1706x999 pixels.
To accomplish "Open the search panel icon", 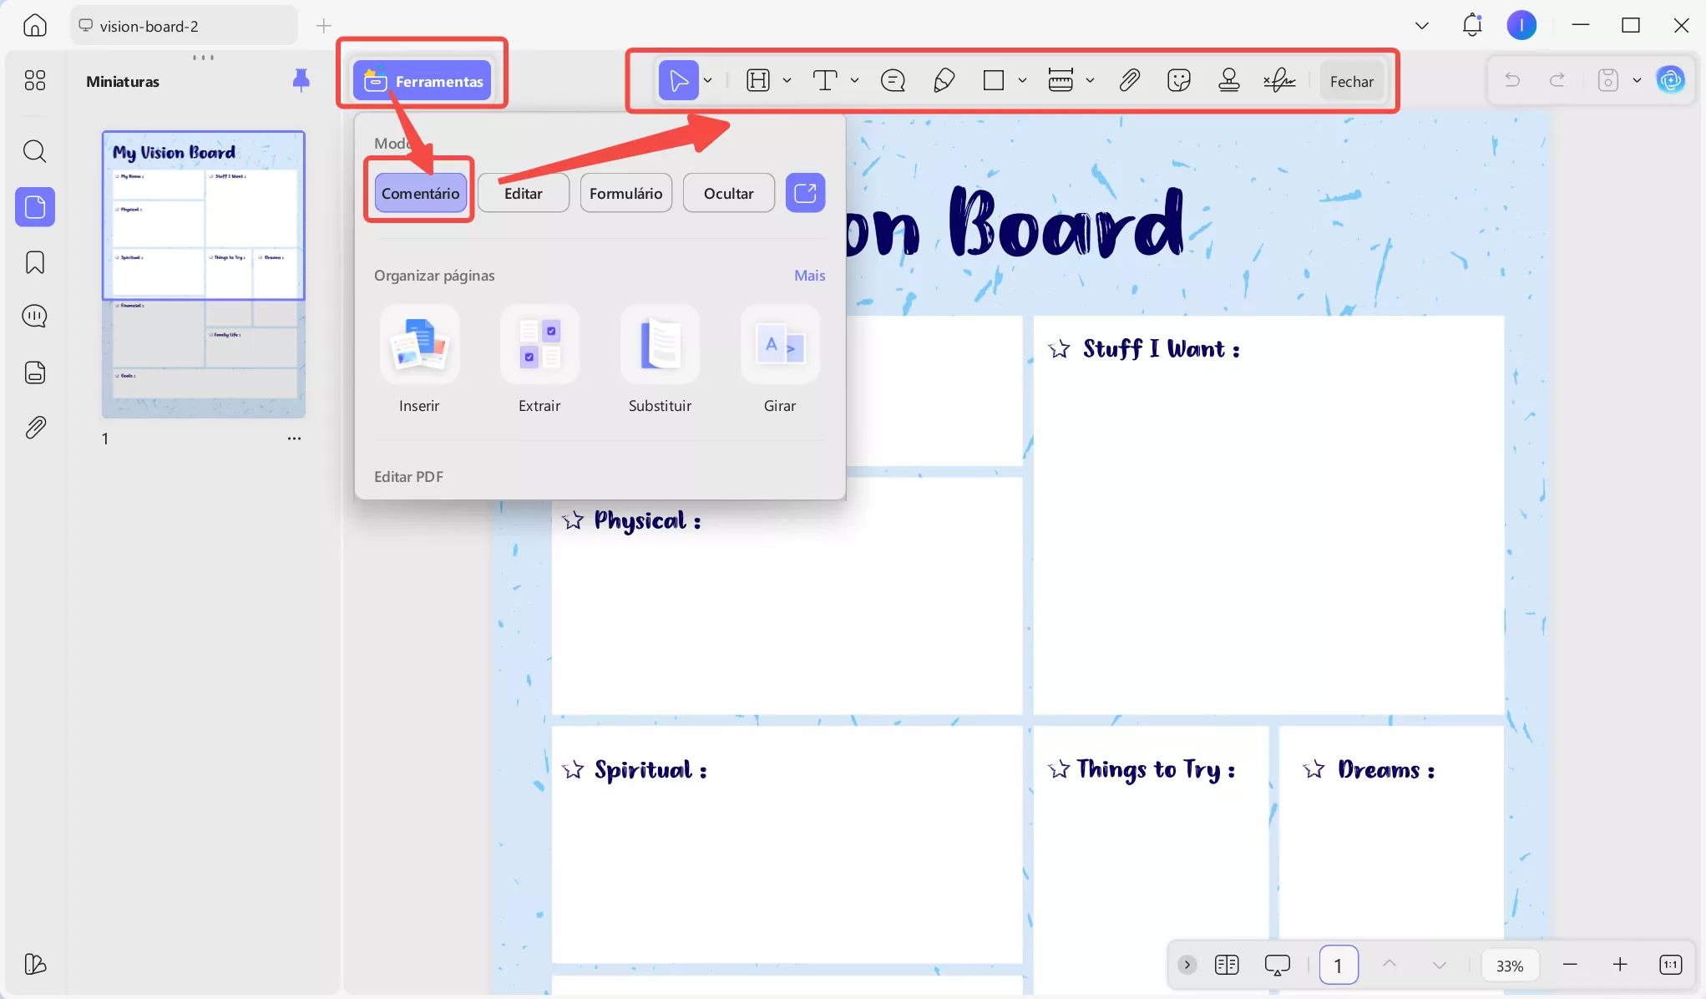I will [35, 151].
